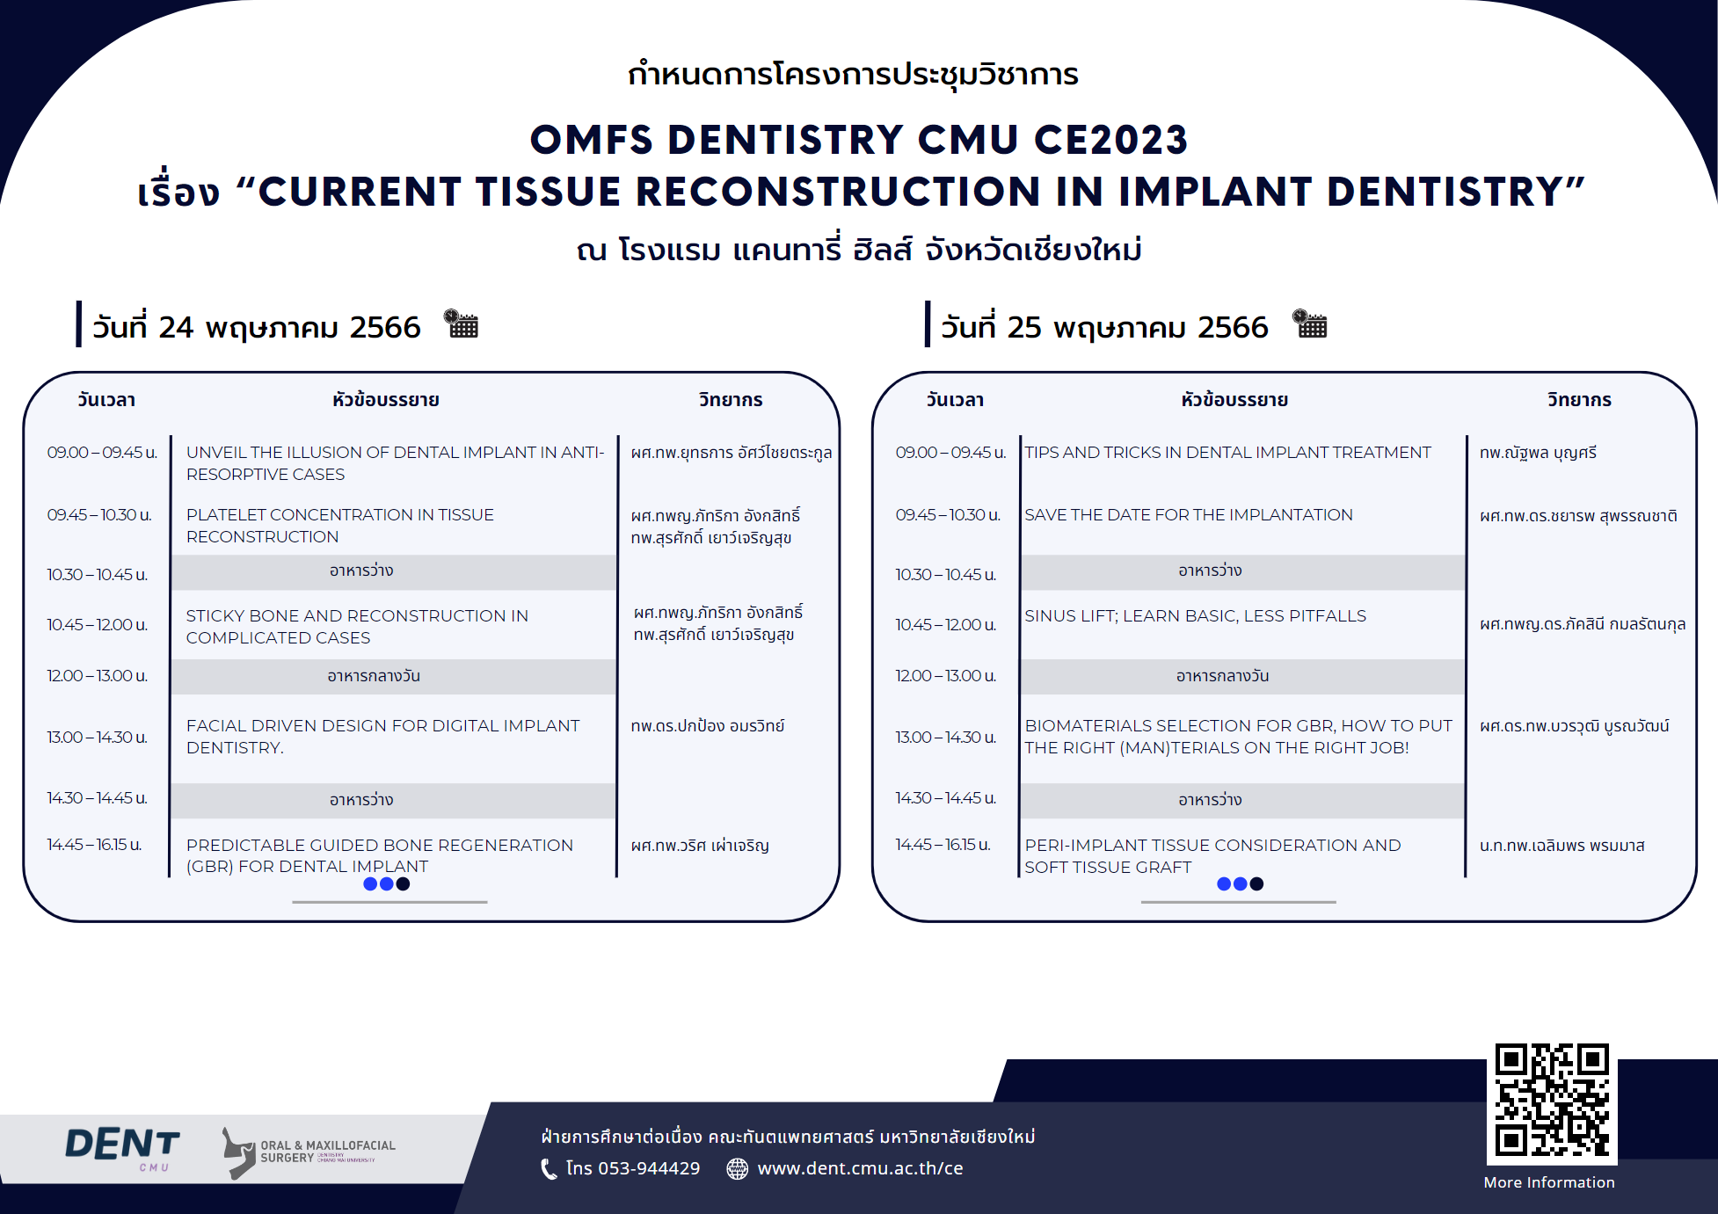Click speaker ผศ.ทพ.ยุทธการ อัศวไชยตระกูล
The image size is (1718, 1214).
(731, 453)
